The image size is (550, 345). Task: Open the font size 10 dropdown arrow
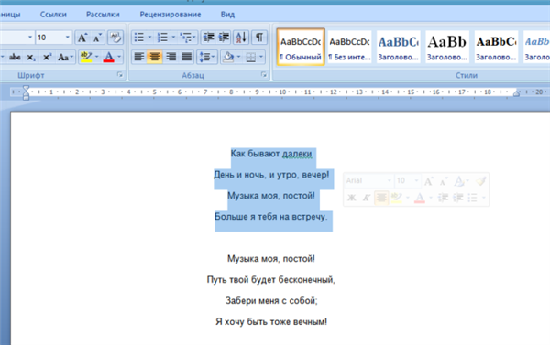point(67,38)
